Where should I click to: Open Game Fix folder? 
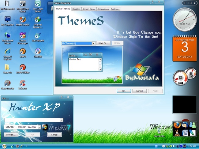coord(7,69)
